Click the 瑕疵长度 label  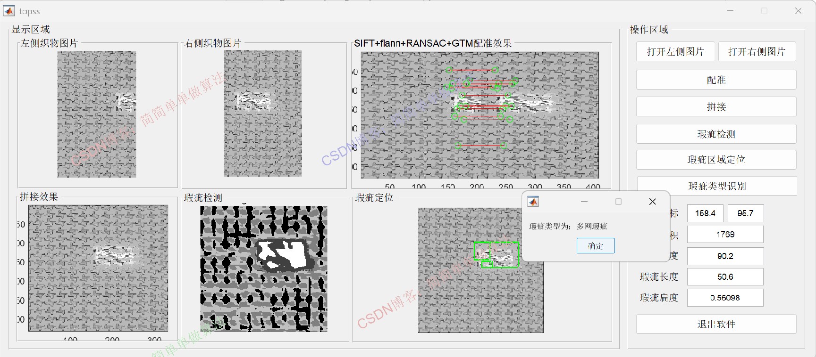click(659, 277)
